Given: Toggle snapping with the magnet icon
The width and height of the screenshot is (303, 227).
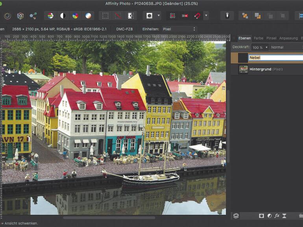Looking at the screenshot, I should tap(198, 16).
